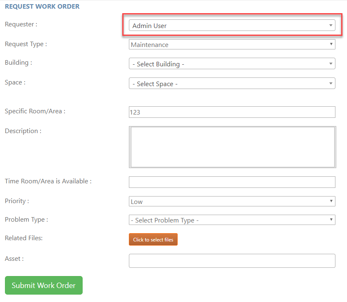This screenshot has width=347, height=302.
Task: Expand the Request Type dropdown
Action: click(231, 44)
